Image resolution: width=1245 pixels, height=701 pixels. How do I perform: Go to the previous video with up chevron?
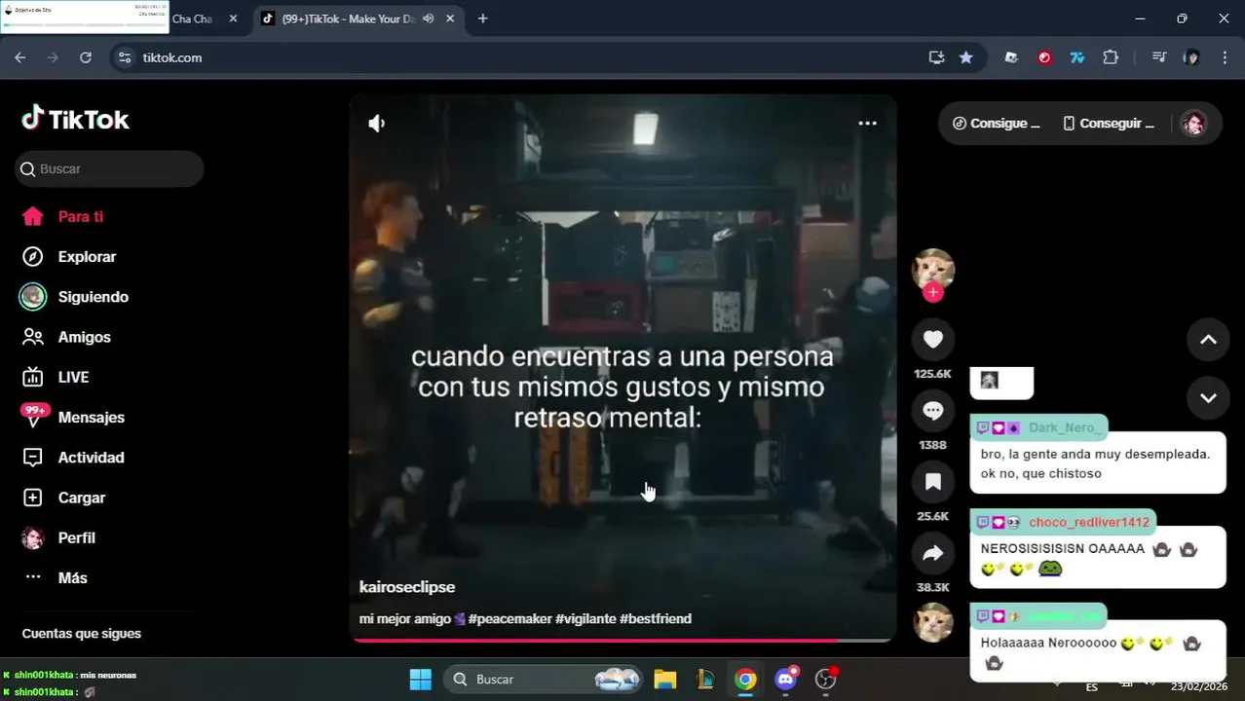(1208, 340)
